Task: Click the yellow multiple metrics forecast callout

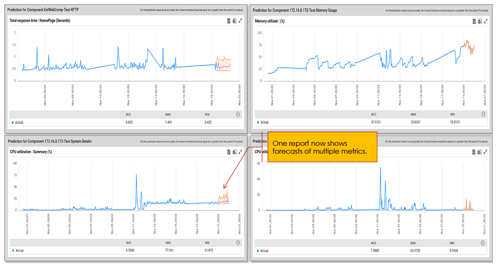Action: [x=322, y=147]
